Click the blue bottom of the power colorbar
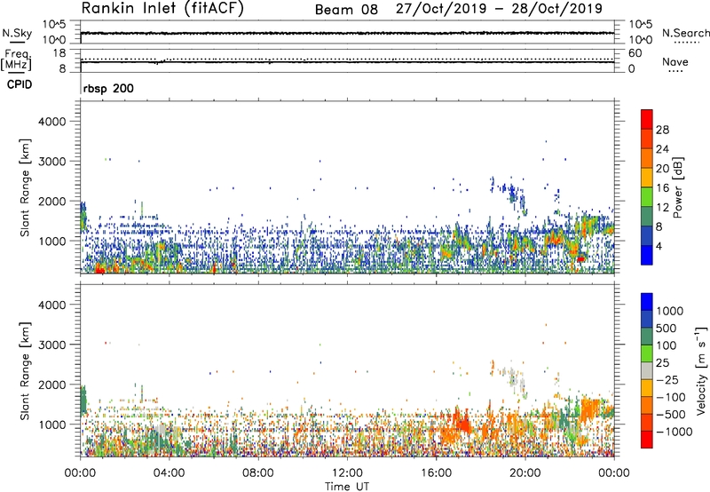710x492 pixels. pyautogui.click(x=647, y=255)
